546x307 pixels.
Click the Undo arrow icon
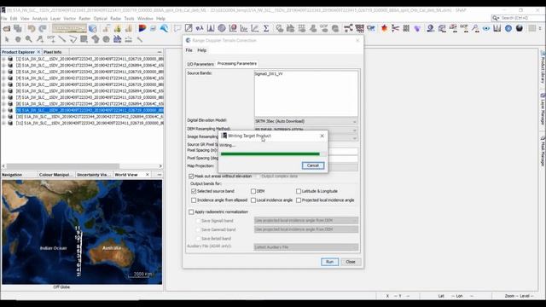click(32, 28)
